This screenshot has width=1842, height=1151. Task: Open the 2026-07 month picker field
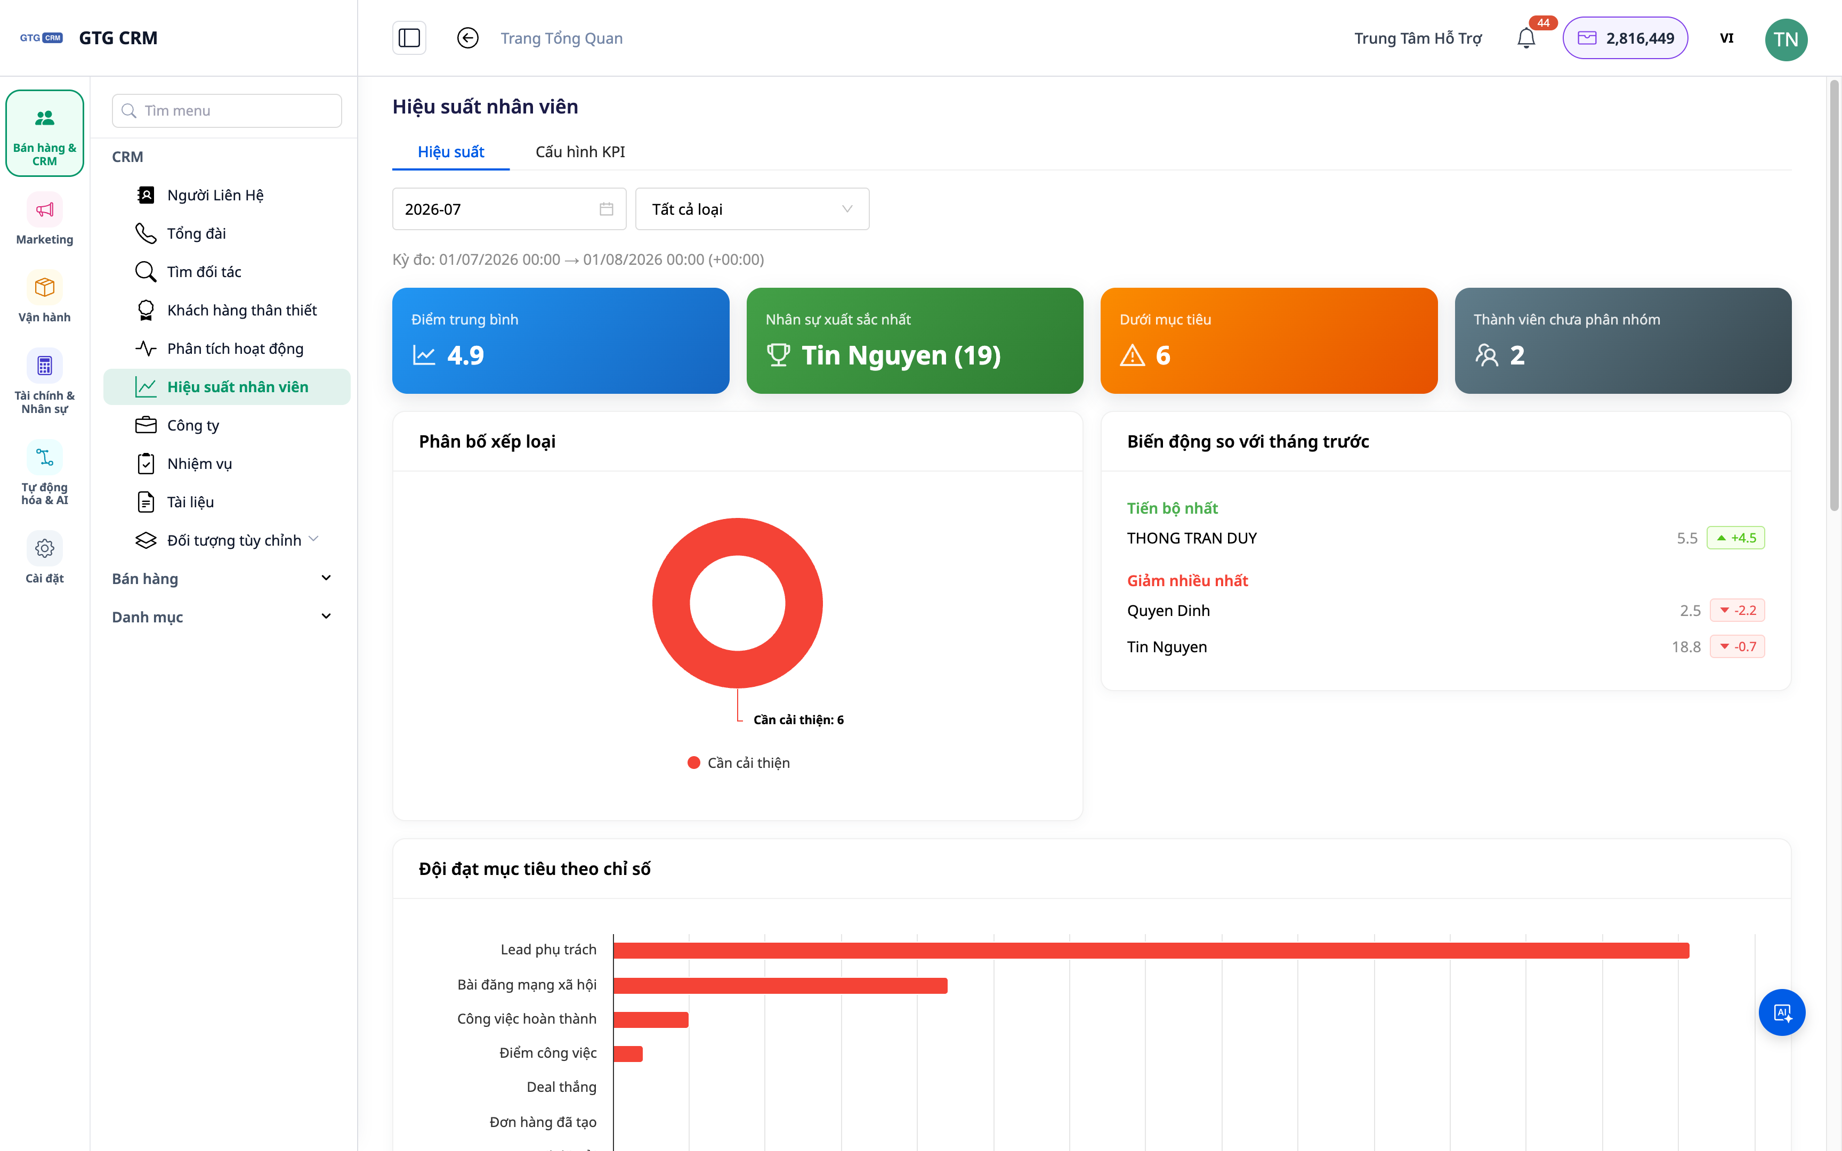pyautogui.click(x=508, y=209)
